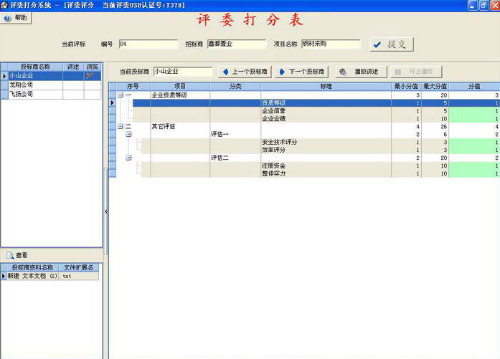Image resolution: width=500 pixels, height=359 pixels.
Task: Click green score cell for 安全技术评分
Action: (474, 142)
